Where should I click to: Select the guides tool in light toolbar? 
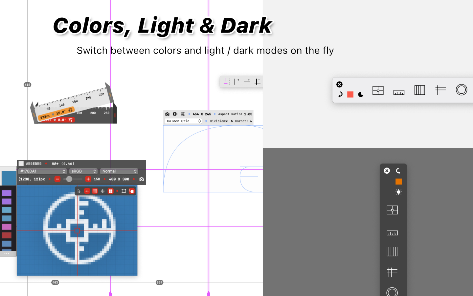click(x=440, y=90)
